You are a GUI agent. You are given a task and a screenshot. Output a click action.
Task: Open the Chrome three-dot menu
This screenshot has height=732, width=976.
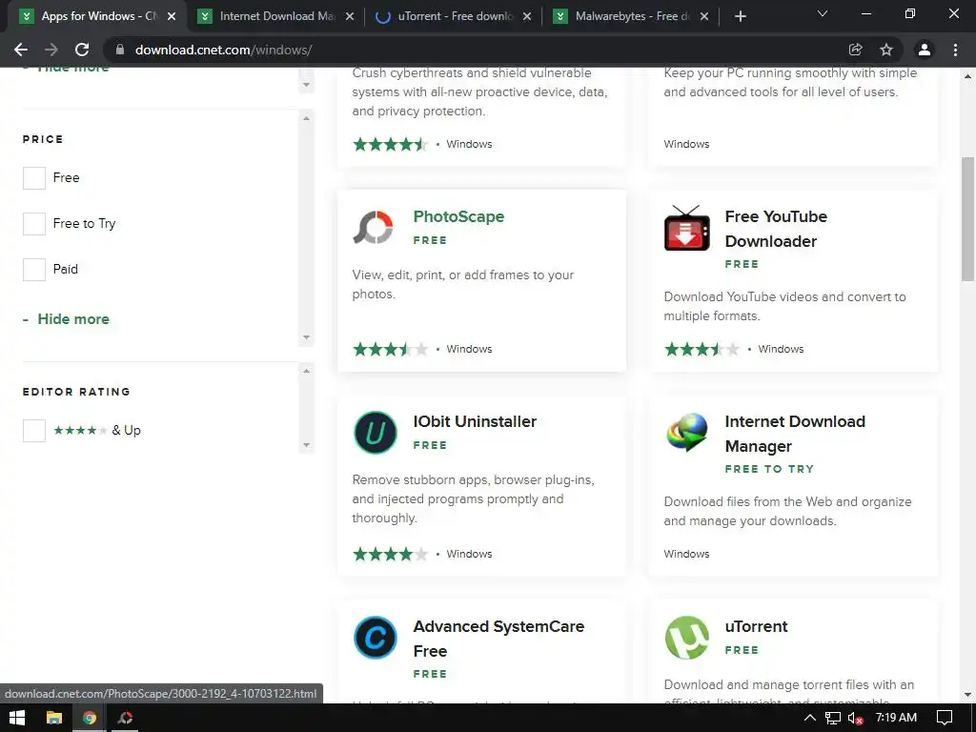955,50
